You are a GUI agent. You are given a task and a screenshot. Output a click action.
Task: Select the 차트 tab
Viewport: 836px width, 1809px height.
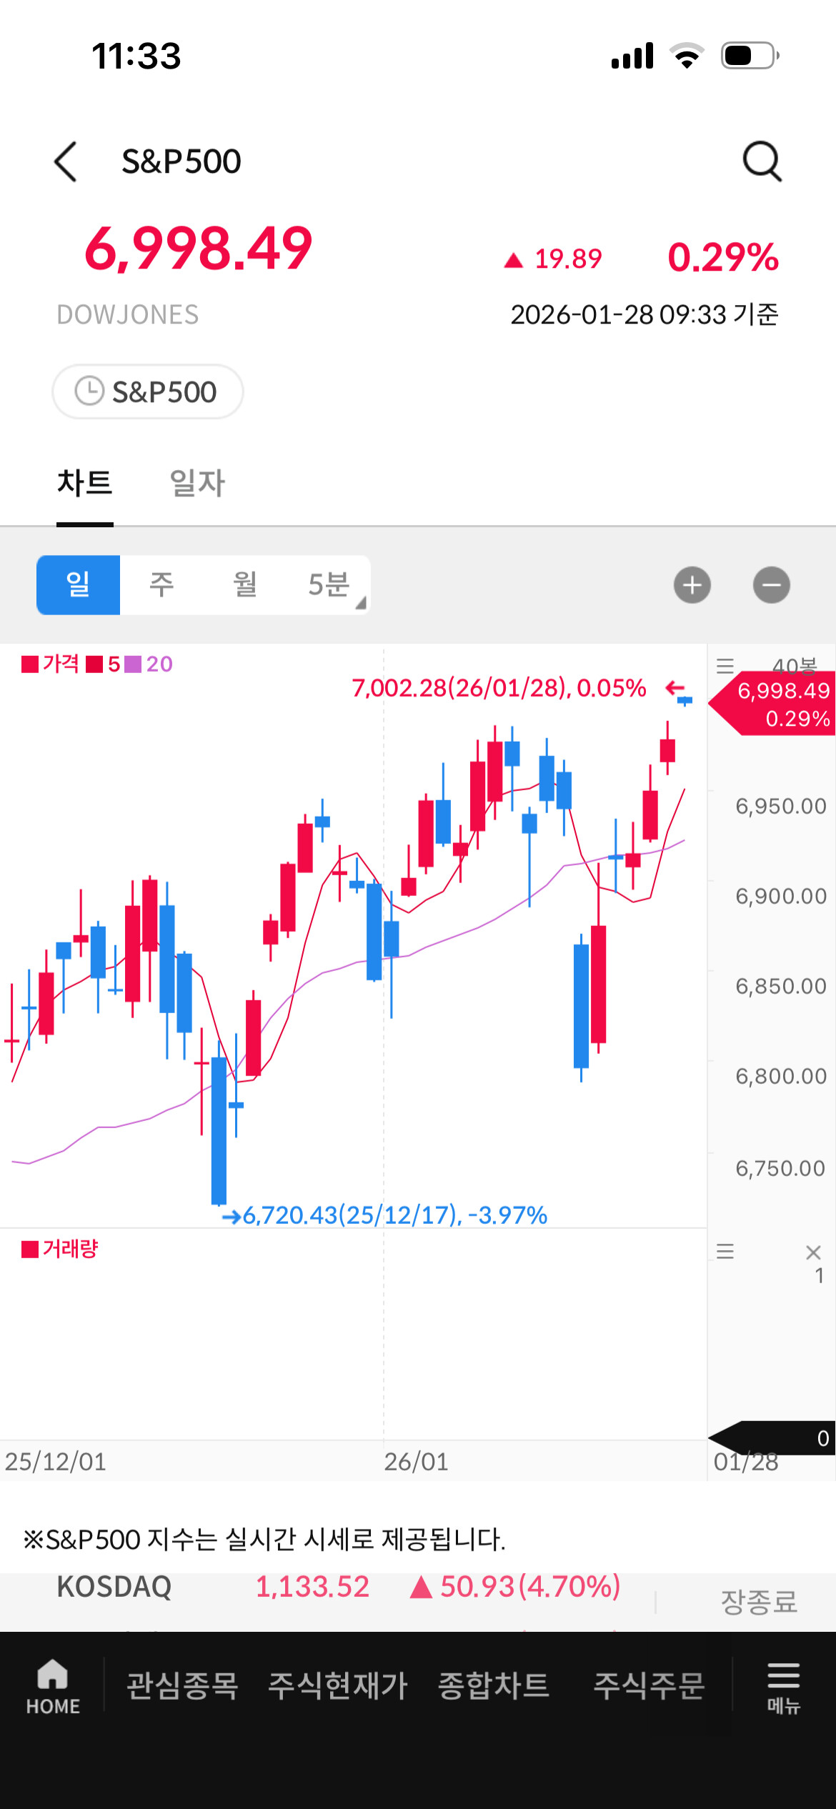85,483
